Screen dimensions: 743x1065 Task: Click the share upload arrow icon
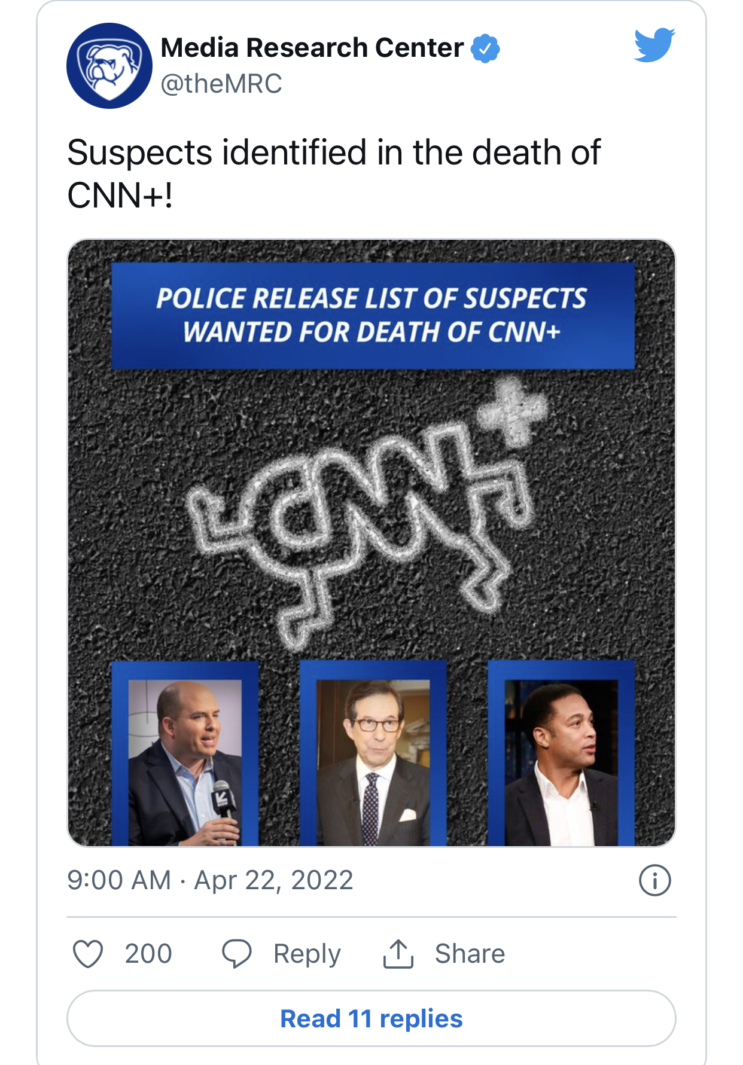[398, 953]
